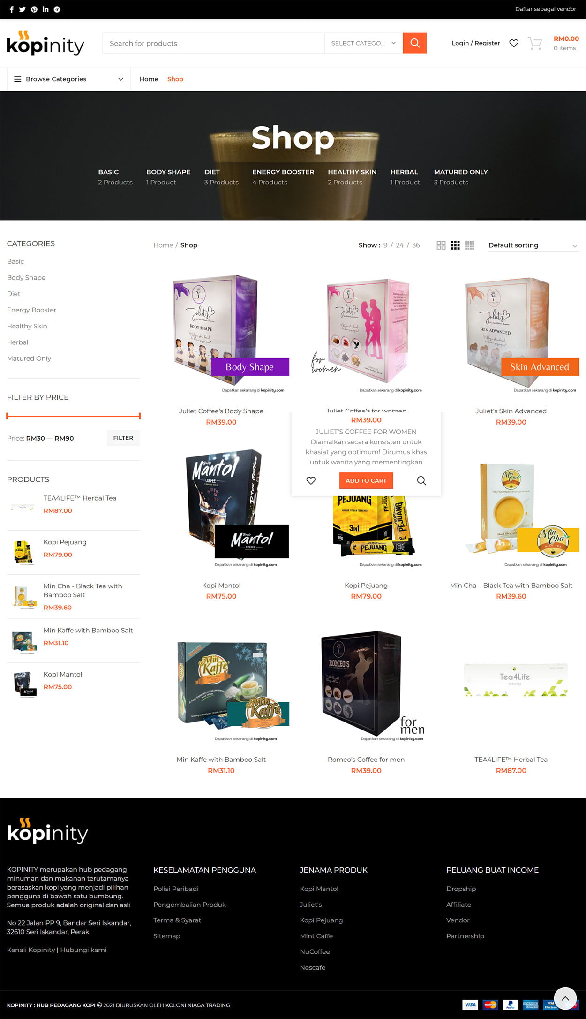The width and height of the screenshot is (586, 1019).
Task: Open the shopping cart icon
Action: 535,43
